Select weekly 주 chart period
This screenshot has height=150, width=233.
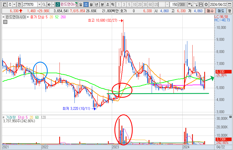click(x=86, y=4)
